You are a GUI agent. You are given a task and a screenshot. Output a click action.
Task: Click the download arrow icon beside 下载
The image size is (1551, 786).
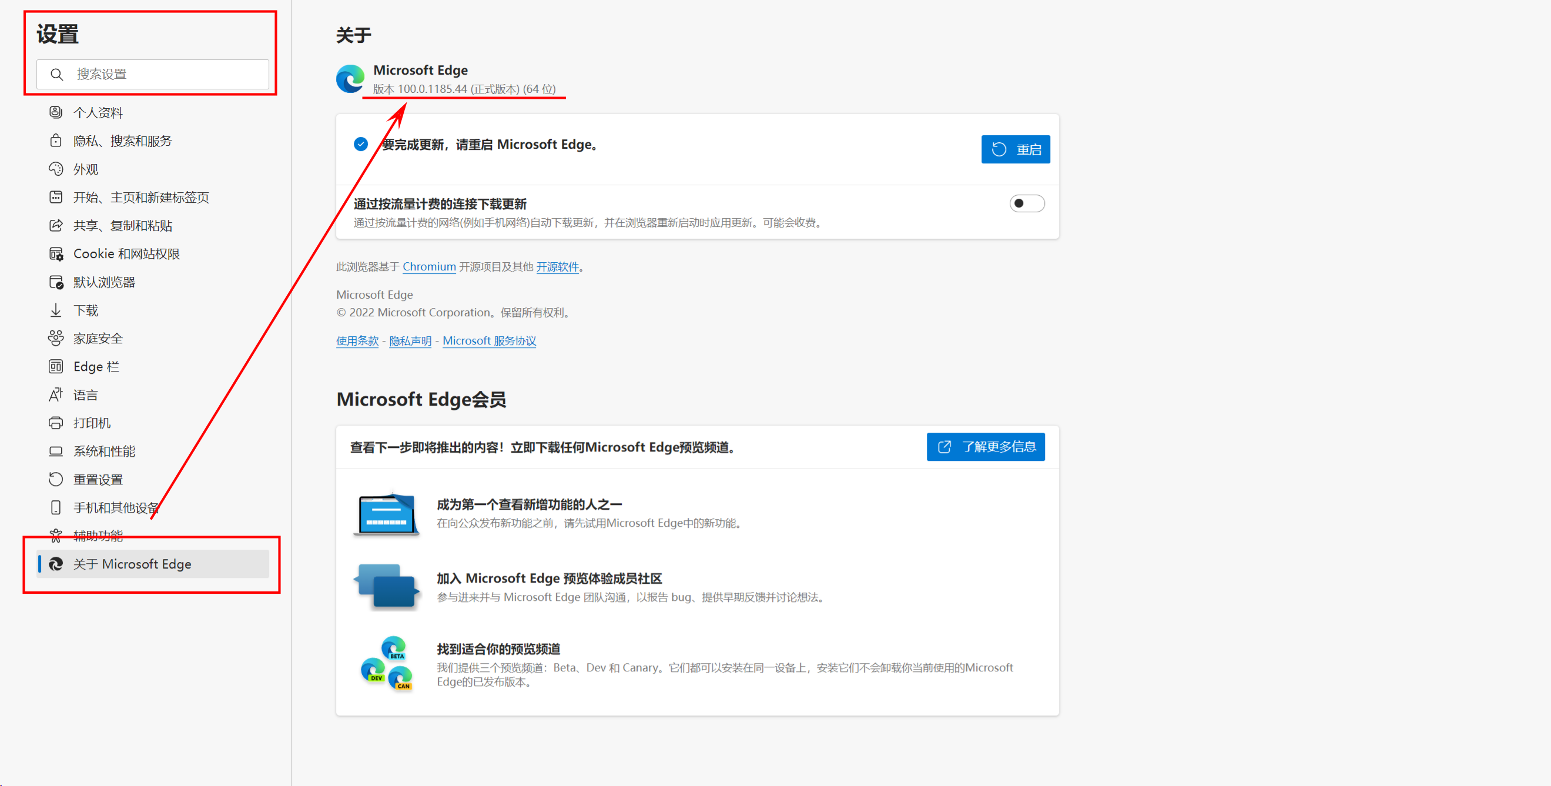point(55,310)
